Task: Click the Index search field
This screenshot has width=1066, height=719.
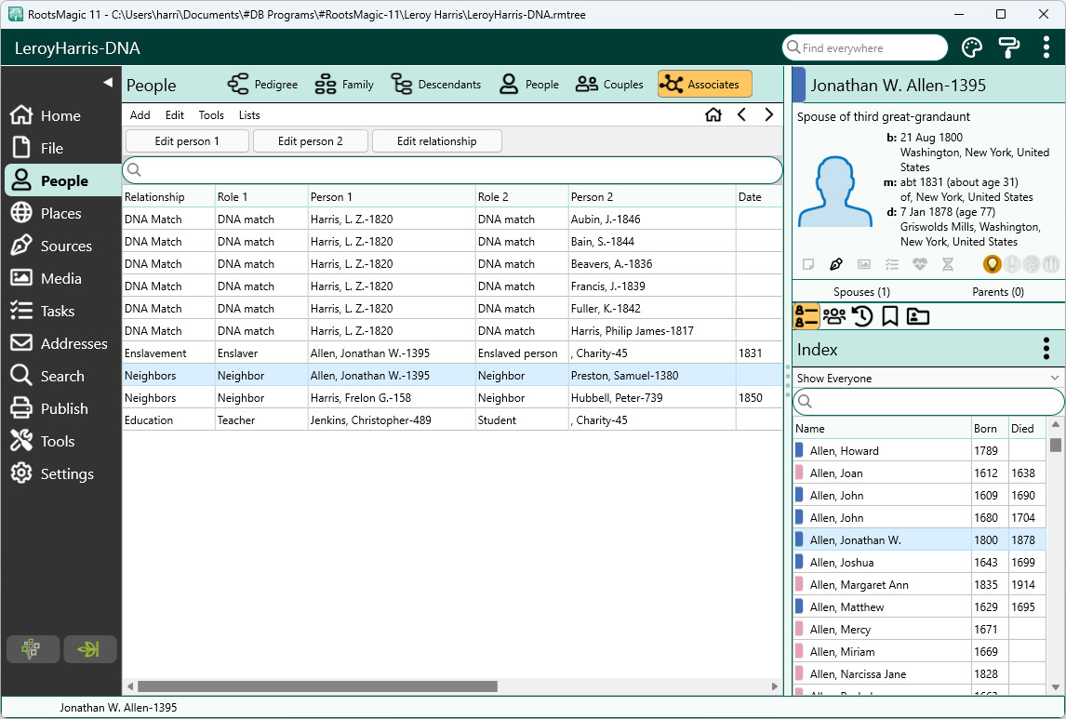Action: point(928,402)
